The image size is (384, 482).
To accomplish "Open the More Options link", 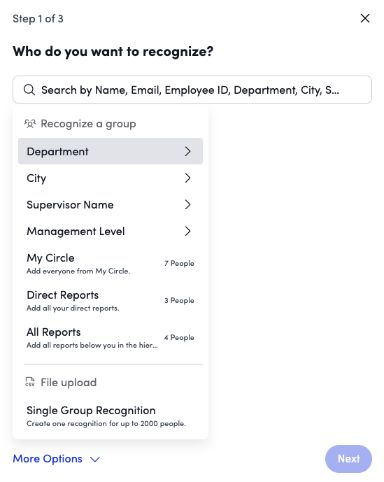I will coord(48,459).
